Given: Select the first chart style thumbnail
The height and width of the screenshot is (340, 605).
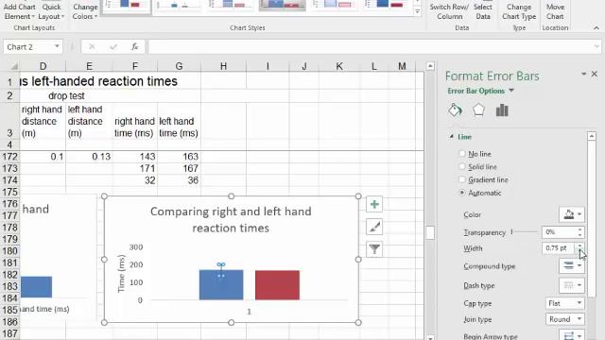Looking at the screenshot, I should click(127, 6).
